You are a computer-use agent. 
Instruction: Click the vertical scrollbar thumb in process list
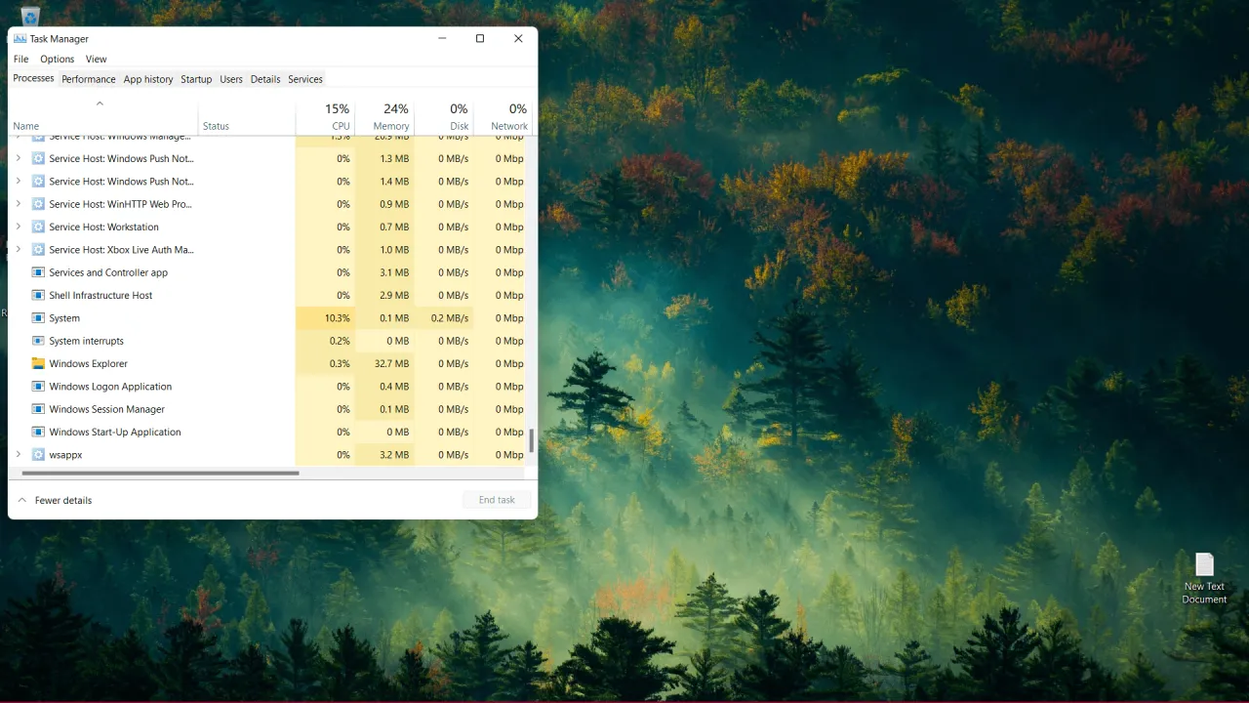532,440
